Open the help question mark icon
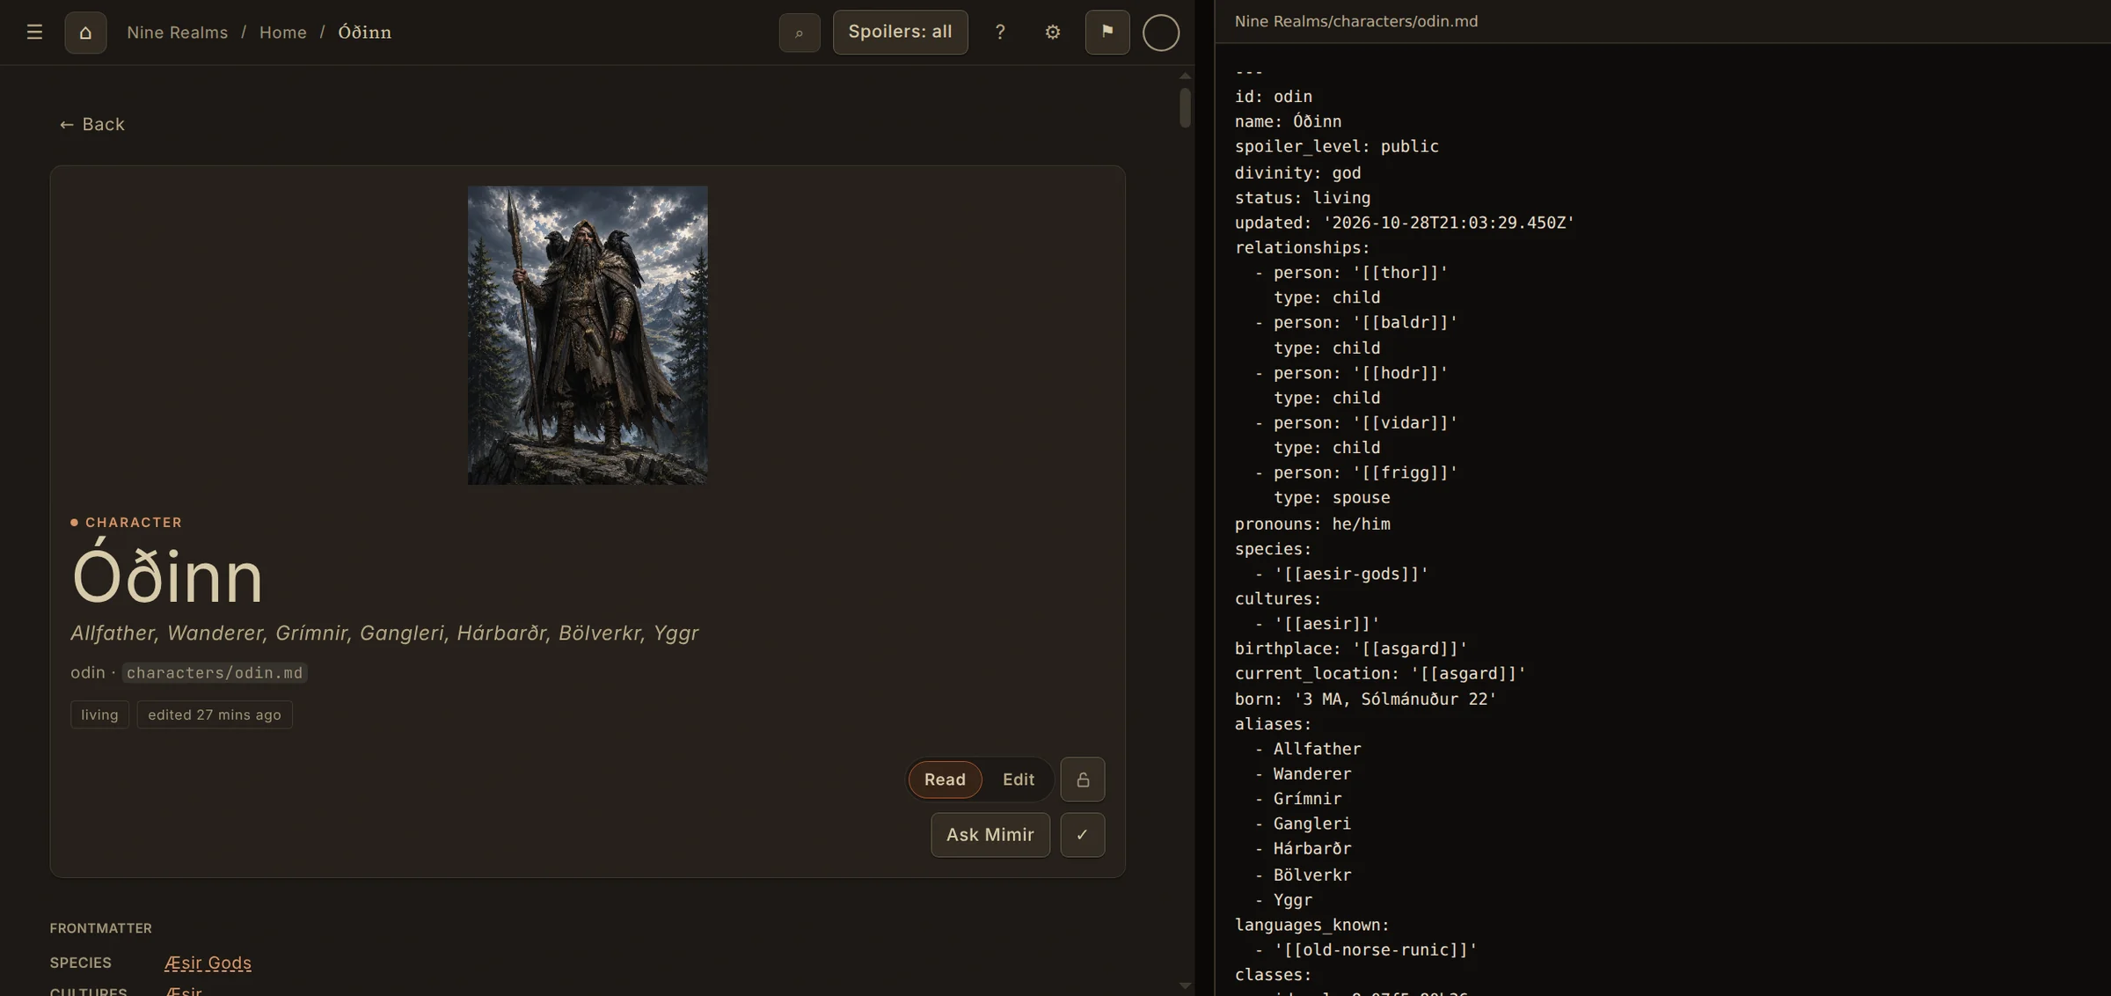The height and width of the screenshot is (996, 2111). [x=999, y=33]
